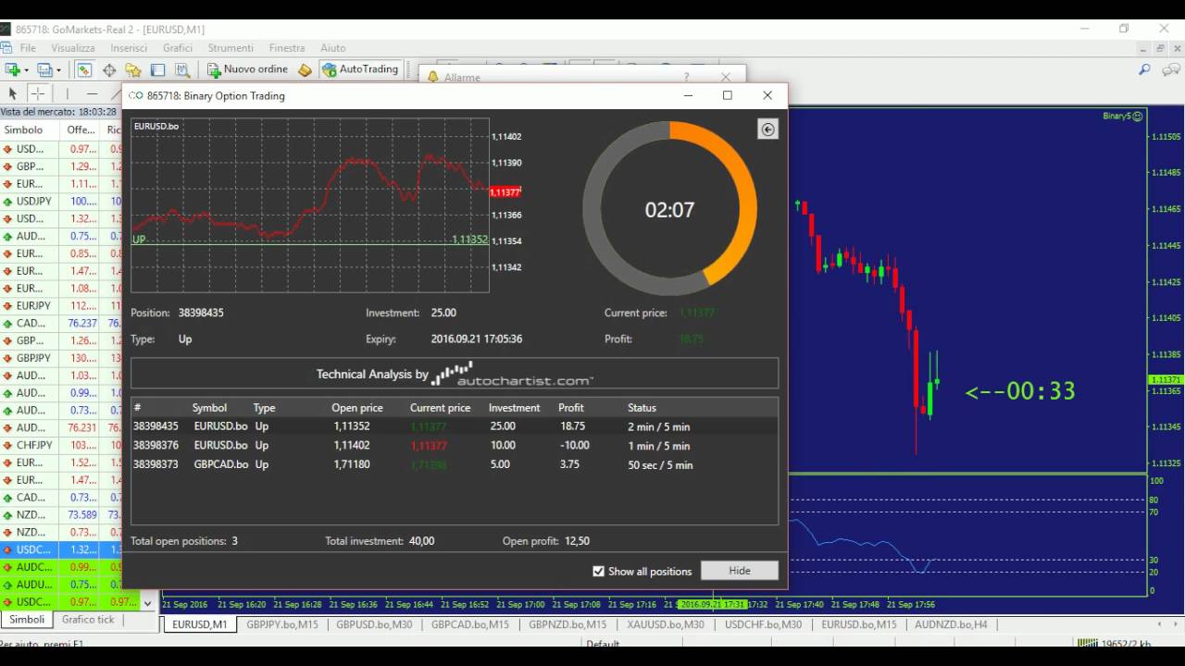1185x666 pixels.
Task: Select the vertical line drawing tool
Action: [x=67, y=93]
